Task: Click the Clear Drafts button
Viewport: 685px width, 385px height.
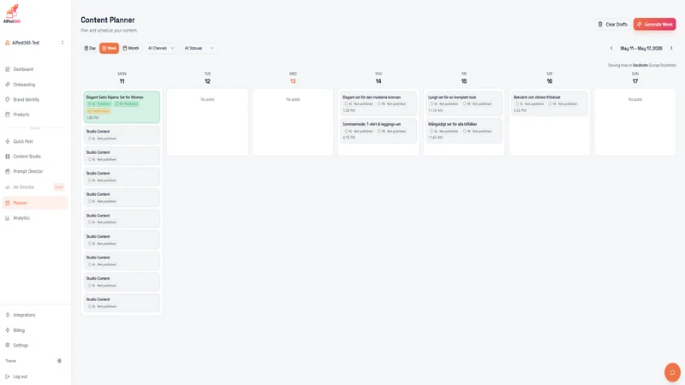Action: point(612,25)
